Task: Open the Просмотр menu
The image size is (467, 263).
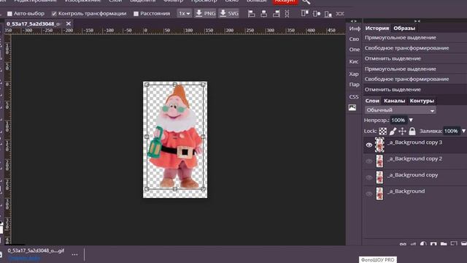Action: click(204, 1)
